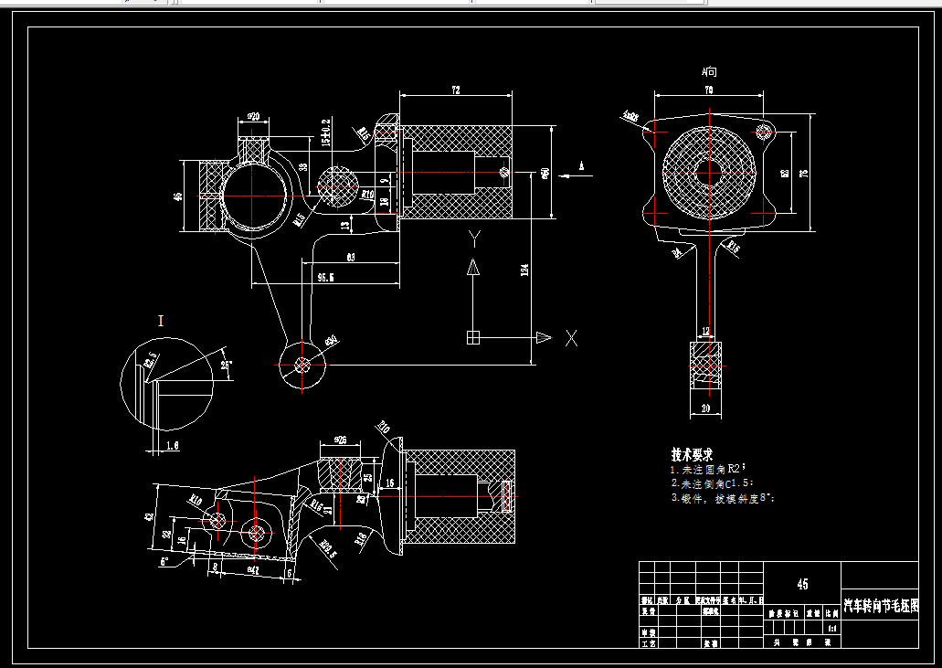The height and width of the screenshot is (668, 942).
Task: Click the view direction letter A by the arrow
Action: [x=581, y=165]
